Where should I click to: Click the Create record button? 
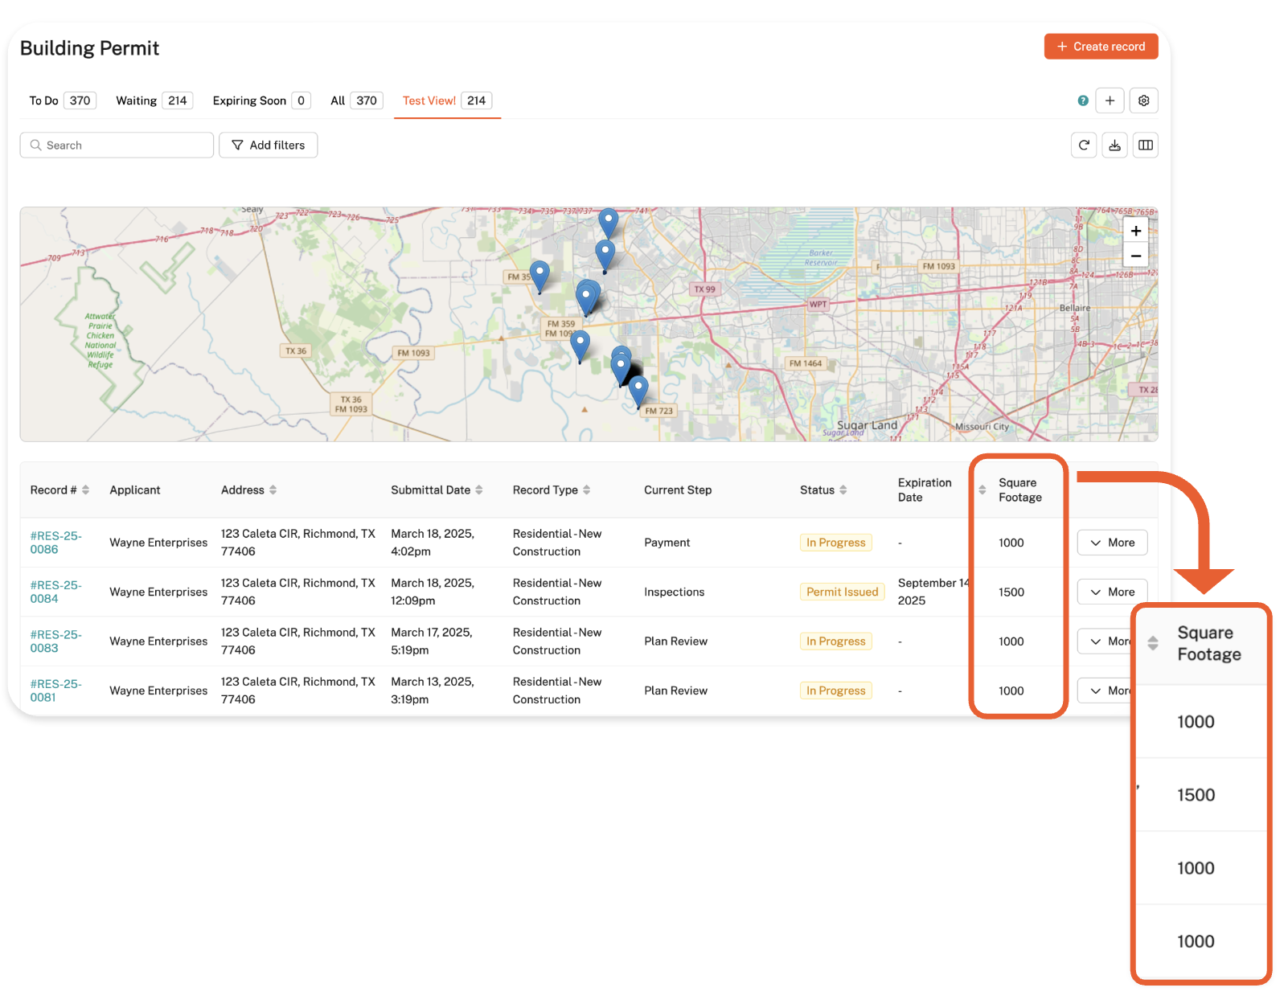(x=1101, y=47)
